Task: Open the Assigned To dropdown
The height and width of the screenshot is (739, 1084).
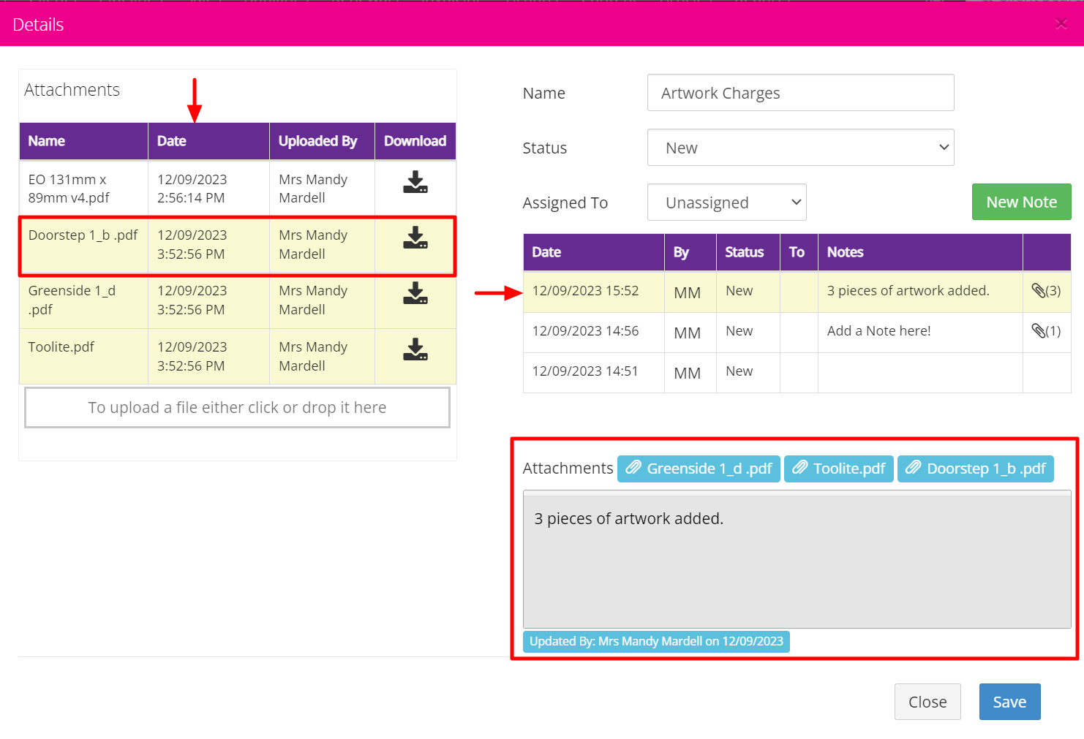Action: click(x=726, y=202)
